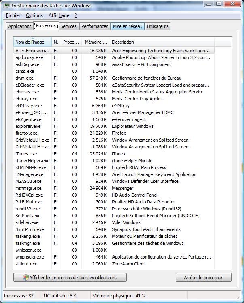This screenshot has height=303, width=244.
Task: Select the rundll32.exe process
Action: point(114,209)
